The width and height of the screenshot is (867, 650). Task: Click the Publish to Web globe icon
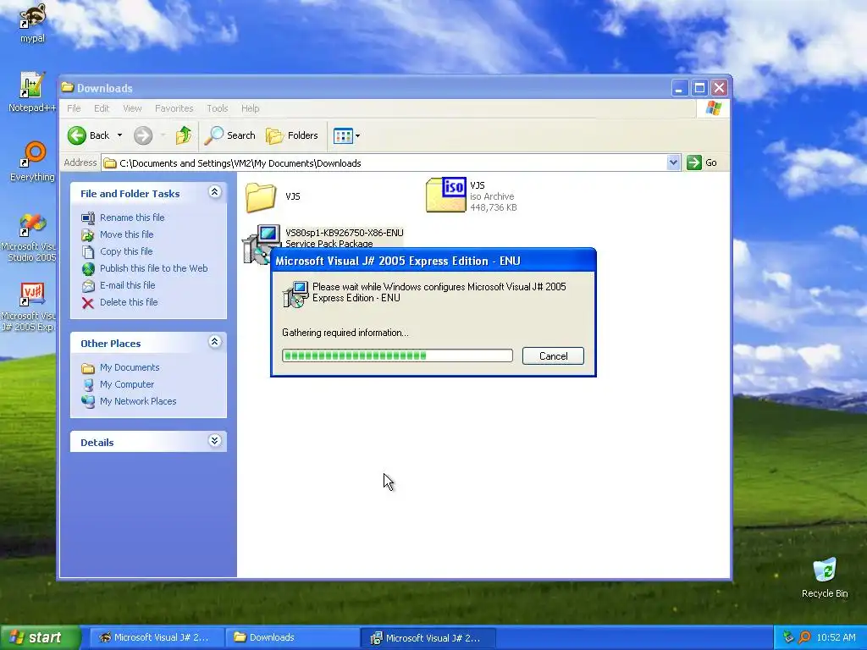(88, 269)
